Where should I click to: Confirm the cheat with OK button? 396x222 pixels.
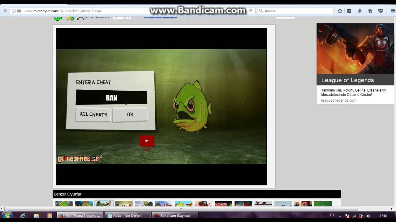tap(130, 115)
